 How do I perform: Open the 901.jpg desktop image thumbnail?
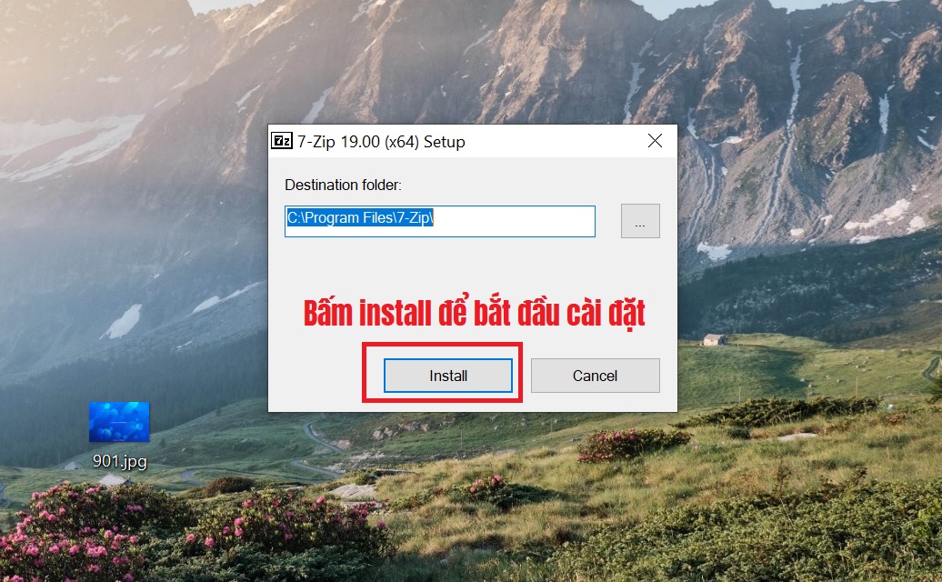(119, 422)
